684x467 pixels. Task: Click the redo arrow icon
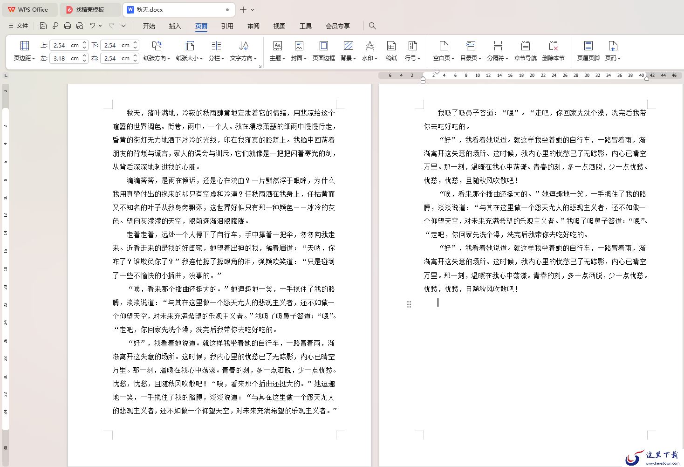[111, 26]
